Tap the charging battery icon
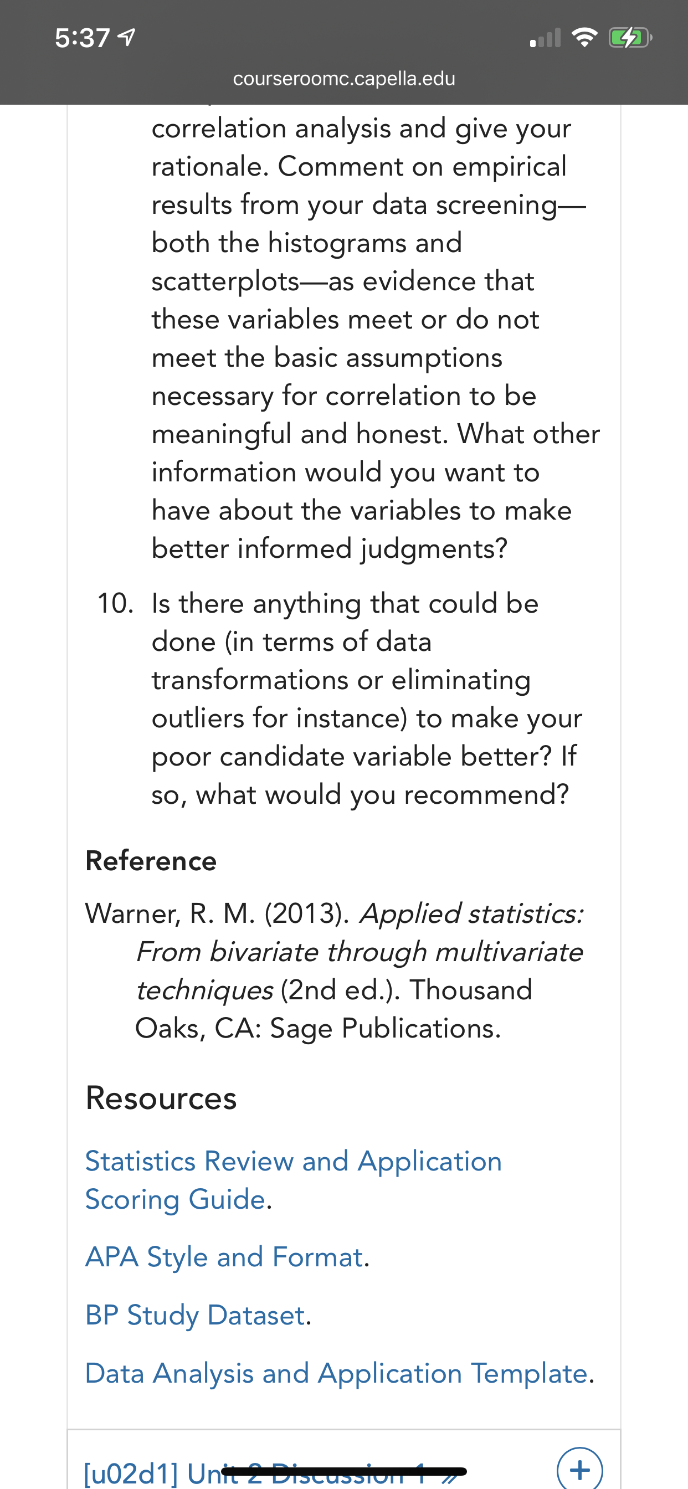 click(630, 38)
